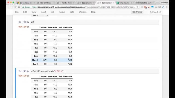
Task: Open the Help menu
Action: coord(93,12)
